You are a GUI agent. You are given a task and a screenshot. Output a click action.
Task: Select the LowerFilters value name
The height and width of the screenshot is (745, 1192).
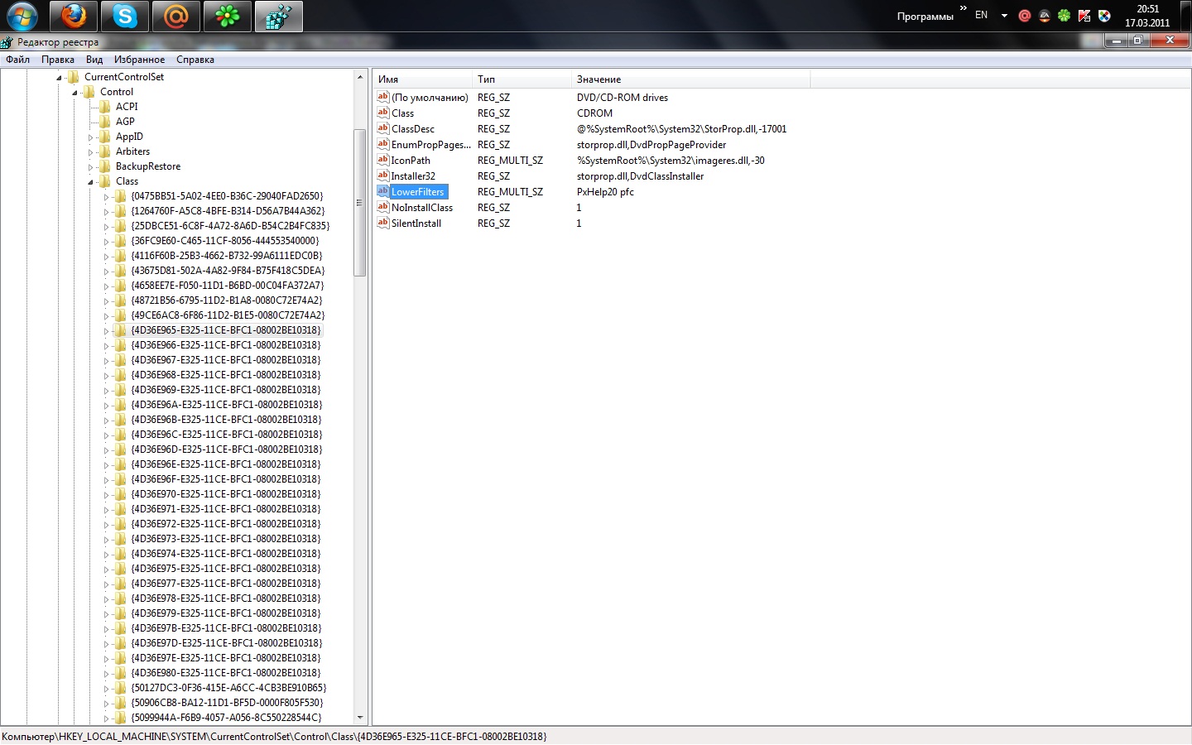(418, 192)
